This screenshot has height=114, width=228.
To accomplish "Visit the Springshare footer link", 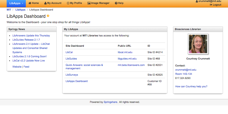I will click(x=110, y=102).
